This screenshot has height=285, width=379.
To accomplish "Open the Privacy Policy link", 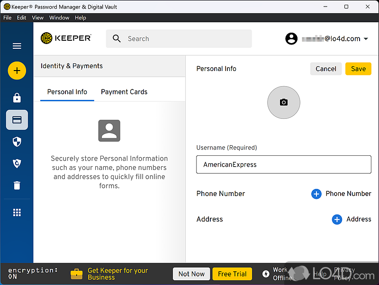I will click(344, 274).
